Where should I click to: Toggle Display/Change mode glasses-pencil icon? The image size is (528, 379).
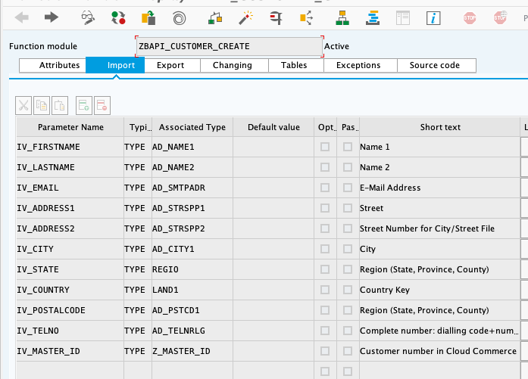[x=88, y=17]
